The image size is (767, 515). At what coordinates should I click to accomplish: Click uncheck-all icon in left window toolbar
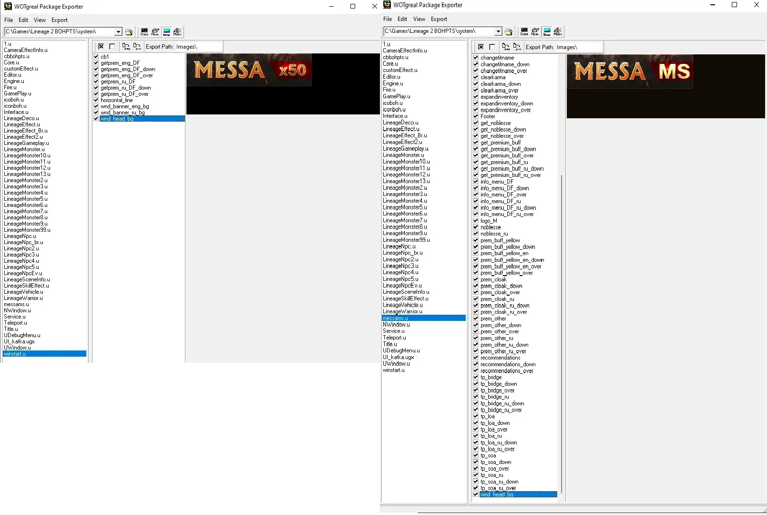pos(112,47)
